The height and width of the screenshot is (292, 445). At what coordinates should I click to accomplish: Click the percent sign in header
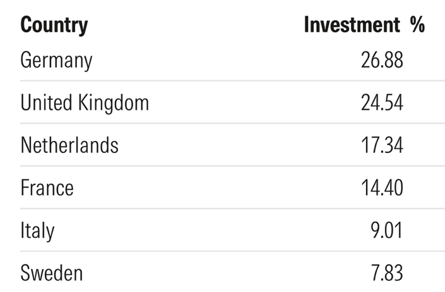pyautogui.click(x=417, y=25)
